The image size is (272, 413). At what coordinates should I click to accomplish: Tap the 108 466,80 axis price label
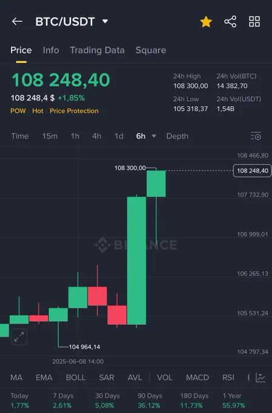[253, 155]
